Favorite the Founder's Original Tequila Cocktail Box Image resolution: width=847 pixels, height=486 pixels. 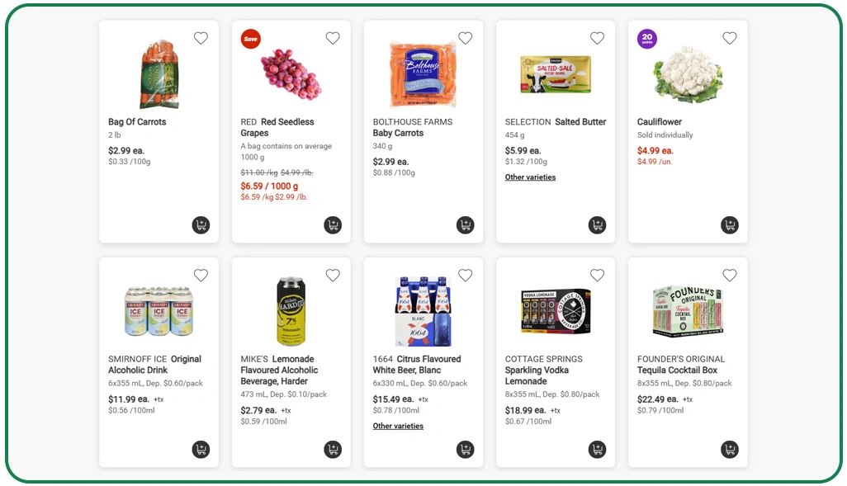(x=729, y=275)
